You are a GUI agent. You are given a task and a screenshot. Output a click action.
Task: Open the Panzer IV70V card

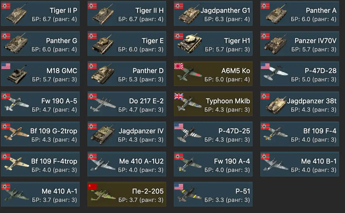300,44
